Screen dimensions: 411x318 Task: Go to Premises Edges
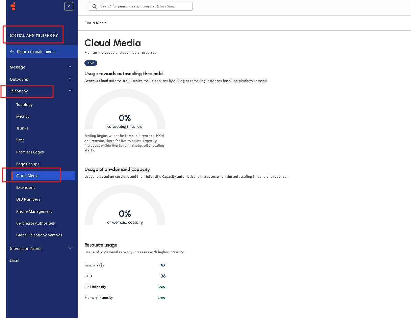click(x=30, y=152)
